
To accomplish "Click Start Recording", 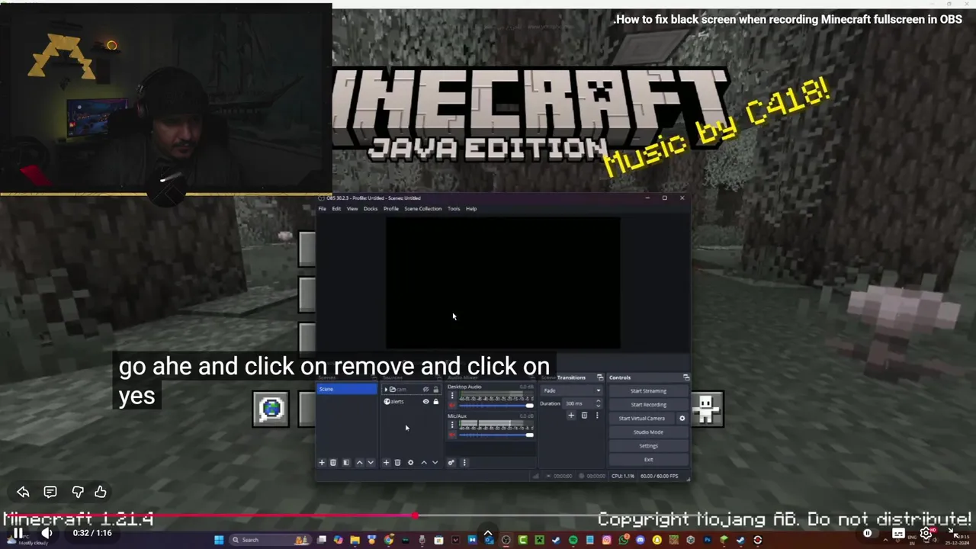I will click(x=648, y=405).
